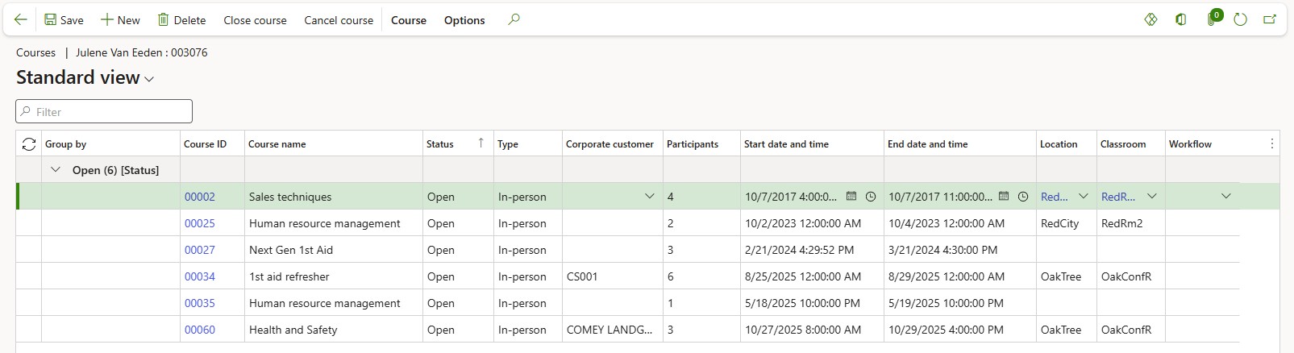The height and width of the screenshot is (353, 1294).
Task: Click into the Filter search box
Action: point(105,112)
